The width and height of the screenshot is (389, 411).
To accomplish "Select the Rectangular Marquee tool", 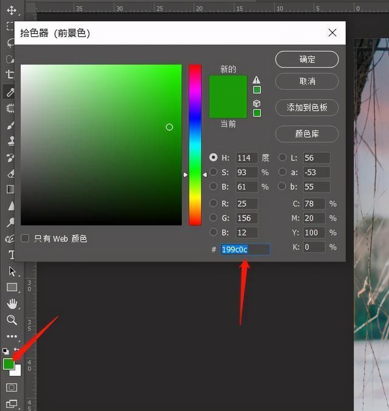I will click(10, 25).
